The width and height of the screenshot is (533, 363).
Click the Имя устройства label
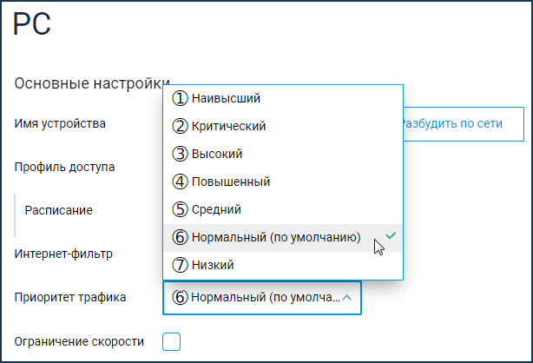(x=60, y=124)
